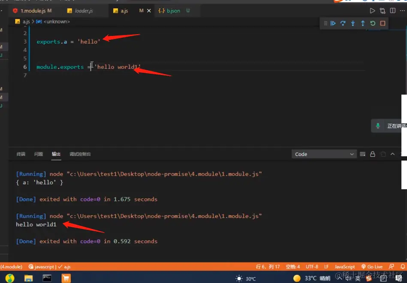Viewport: 407px width, 283px height.
Task: Change indentation via 空格: 4
Action: [x=293, y=267]
